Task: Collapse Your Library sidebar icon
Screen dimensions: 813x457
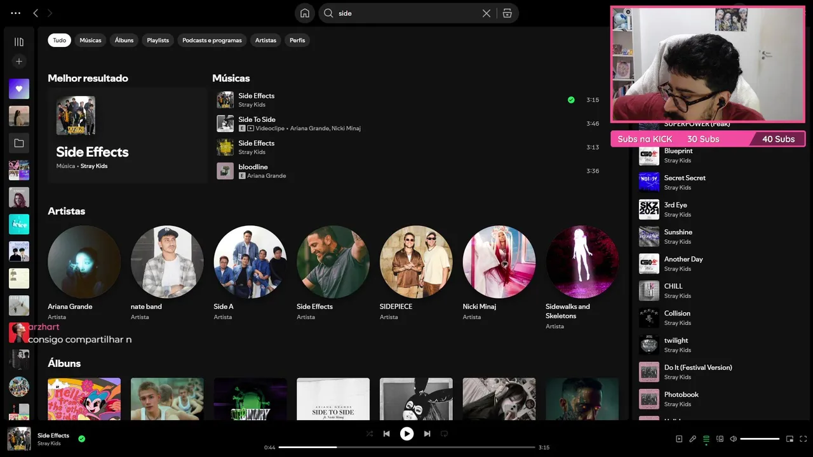Action: pos(19,42)
